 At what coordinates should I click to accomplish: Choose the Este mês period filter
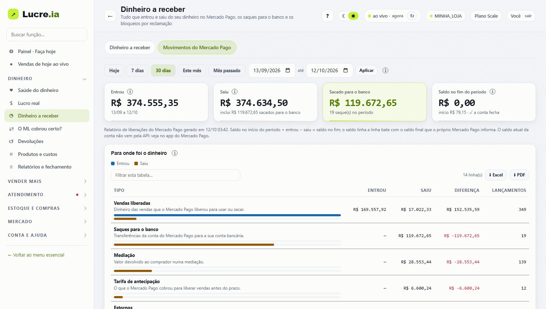[x=192, y=70]
